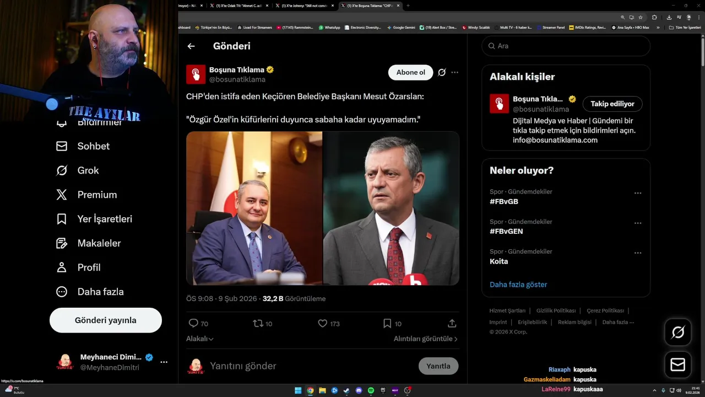
Task: Like the post with 173 likes
Action: [323, 324]
